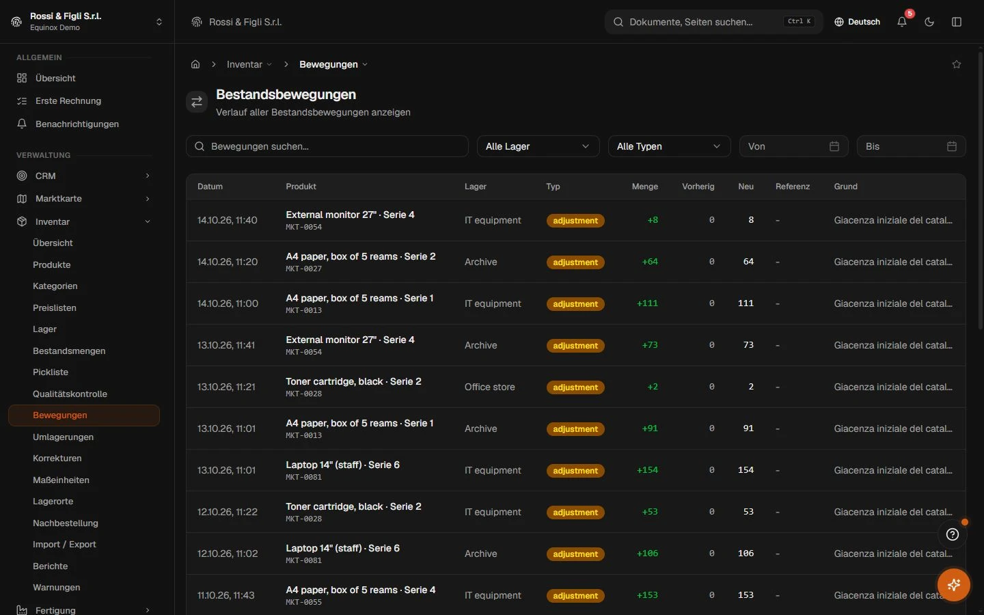Open Nachbestellung in the sidebar

[66, 523]
